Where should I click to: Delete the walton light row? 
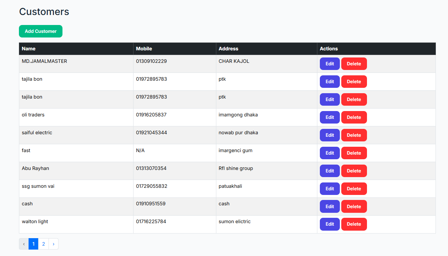coord(354,224)
